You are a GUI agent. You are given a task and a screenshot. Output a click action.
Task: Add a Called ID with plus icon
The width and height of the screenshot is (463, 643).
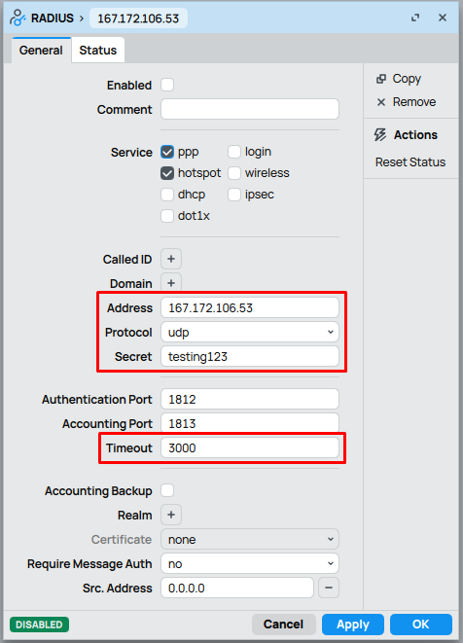[x=171, y=259]
